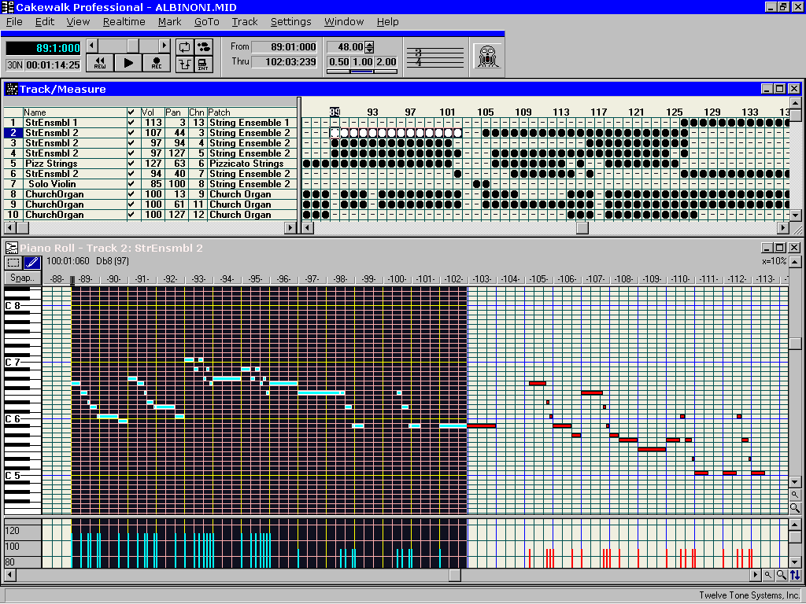Arm recording with the REC button
Viewport: 806px width, 604px height.
tap(157, 63)
